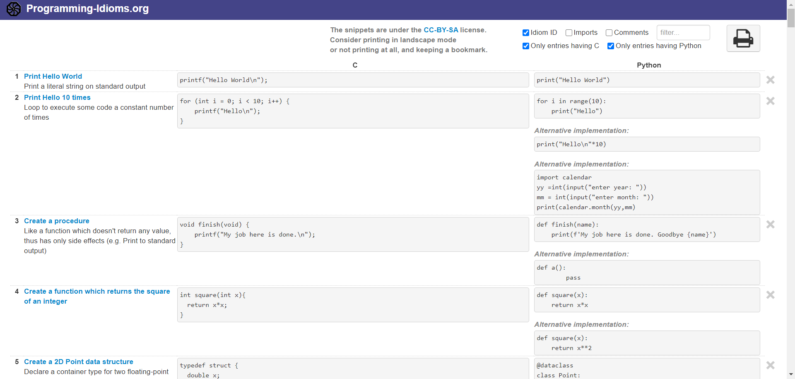Click the filter text field
The width and height of the screenshot is (795, 379).
(683, 33)
